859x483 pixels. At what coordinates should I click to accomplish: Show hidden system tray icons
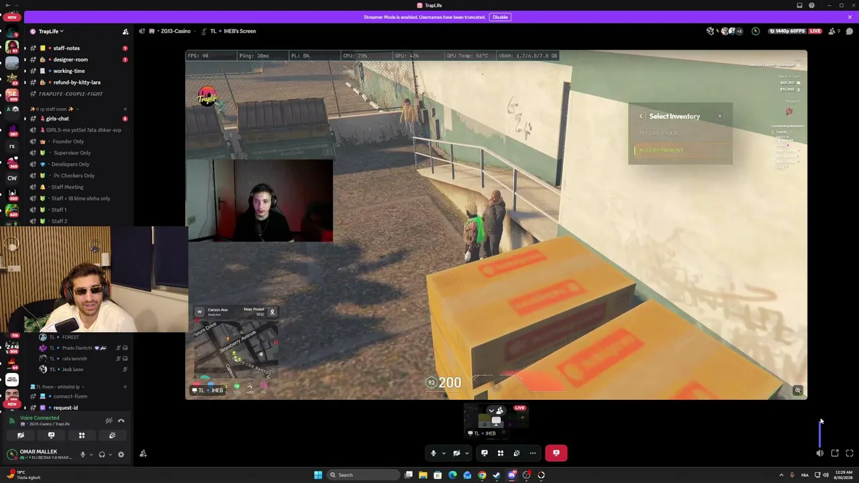coord(780,475)
